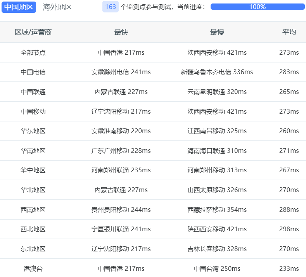Click 内蒙古联通 227ms in 华北地区 row
The width and height of the screenshot is (306, 277).
coord(121,190)
